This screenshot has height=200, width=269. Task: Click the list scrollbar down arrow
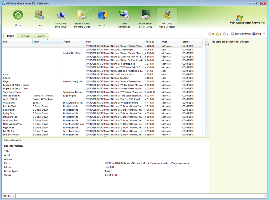(207, 134)
